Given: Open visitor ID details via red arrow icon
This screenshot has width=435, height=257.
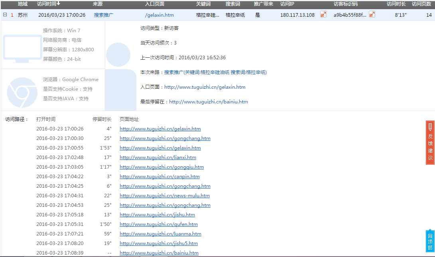Looking at the screenshot, I should [x=372, y=14].
